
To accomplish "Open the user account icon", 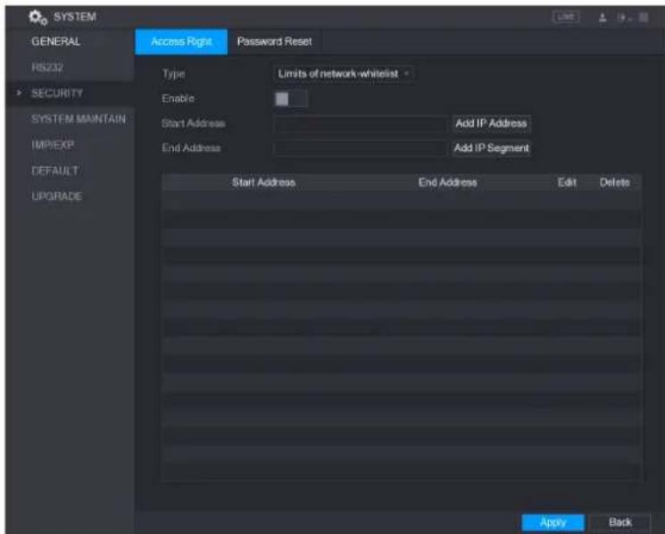I will pos(603,17).
